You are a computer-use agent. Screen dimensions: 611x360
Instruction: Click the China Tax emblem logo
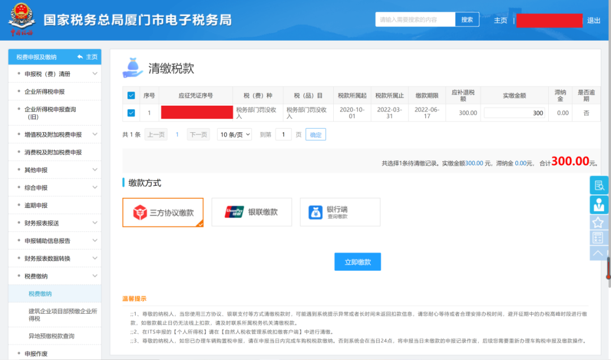click(x=21, y=19)
